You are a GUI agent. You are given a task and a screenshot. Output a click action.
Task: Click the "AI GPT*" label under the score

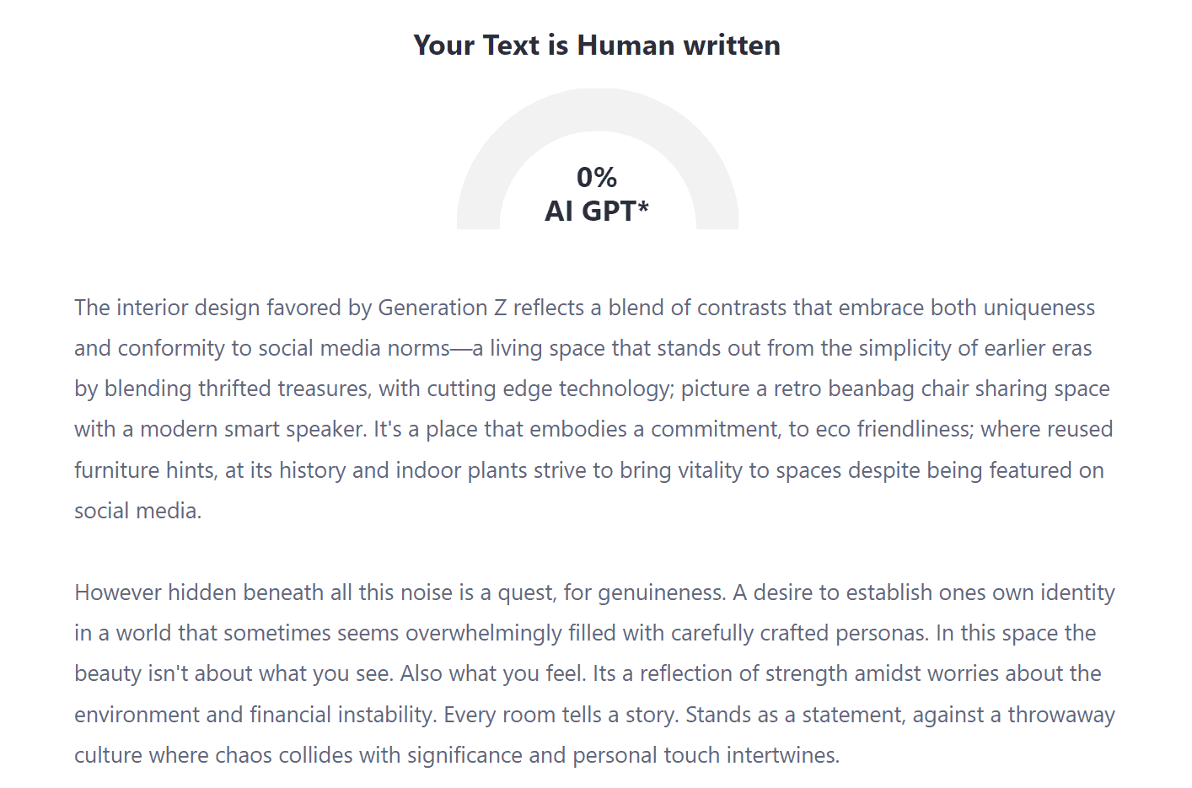pyautogui.click(x=597, y=211)
